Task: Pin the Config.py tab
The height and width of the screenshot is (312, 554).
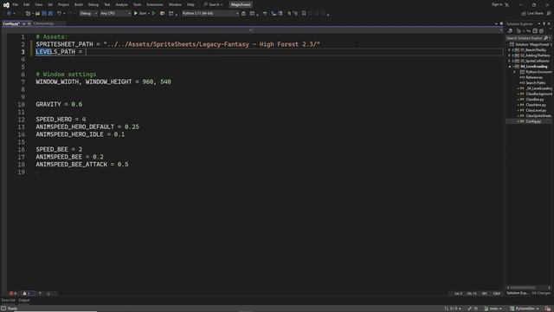Action: point(23,23)
